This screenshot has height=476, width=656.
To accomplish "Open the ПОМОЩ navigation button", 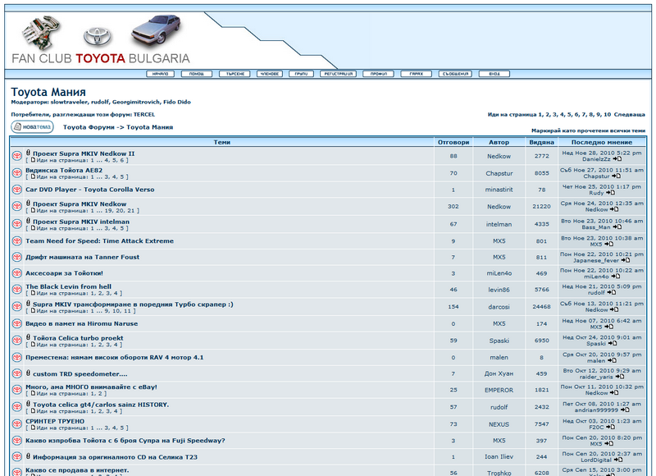I will point(196,74).
